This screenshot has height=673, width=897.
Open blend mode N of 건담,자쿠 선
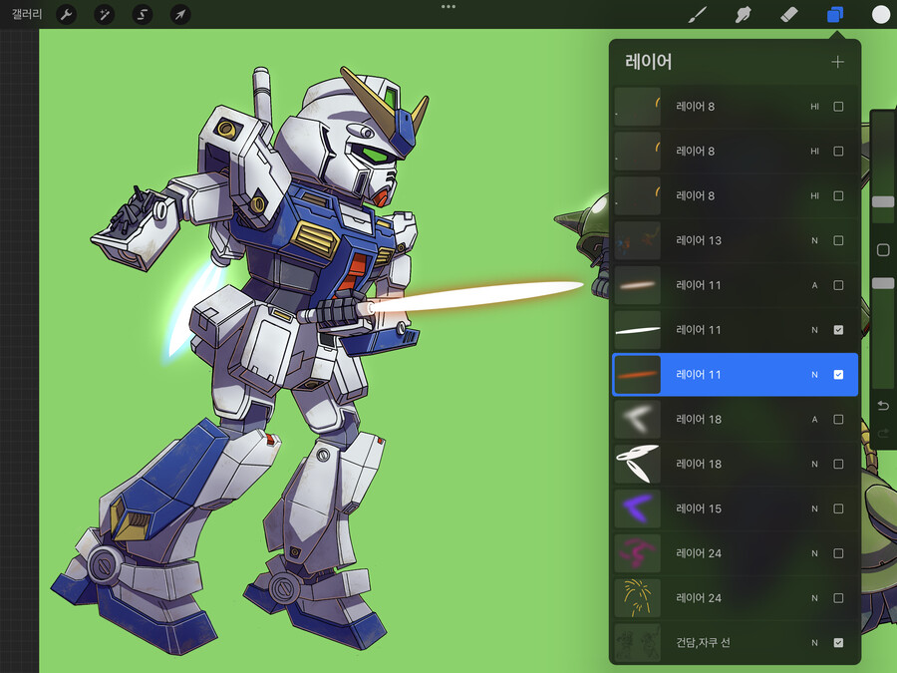click(x=814, y=643)
